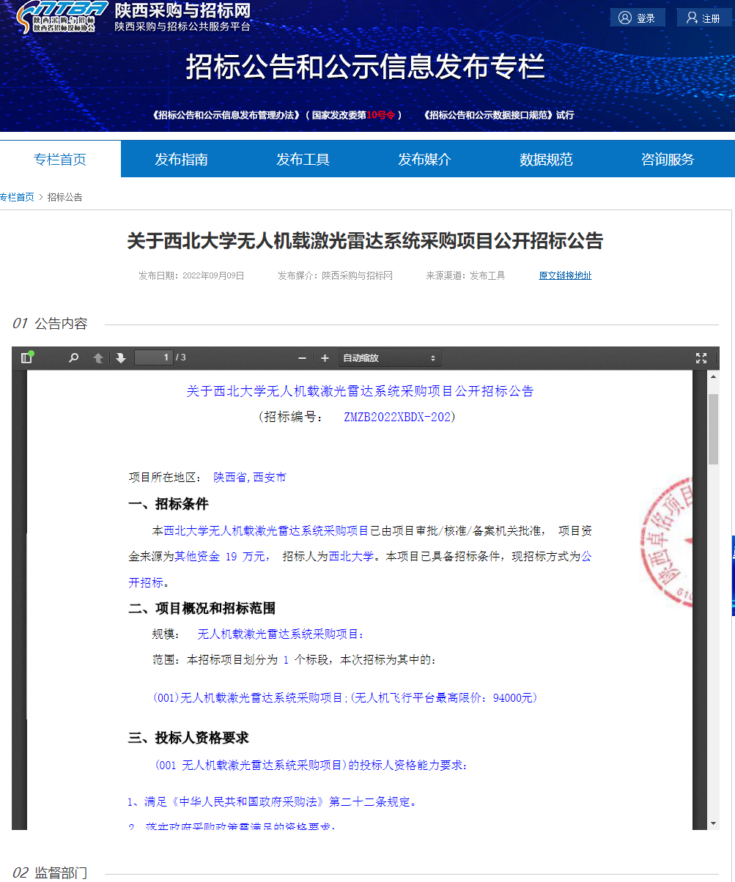Viewport: 735px width, 882px height.
Task: Zoom out the PDF document
Action: 302,358
